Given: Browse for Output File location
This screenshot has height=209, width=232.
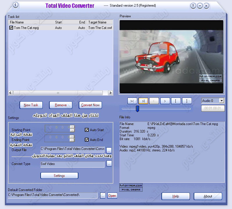Looking at the screenshot, I should (x=109, y=150).
